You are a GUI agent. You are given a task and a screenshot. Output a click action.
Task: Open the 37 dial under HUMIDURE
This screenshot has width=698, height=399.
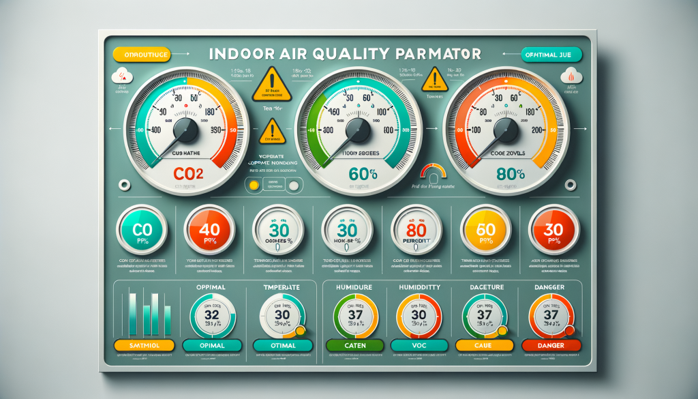[356, 316]
